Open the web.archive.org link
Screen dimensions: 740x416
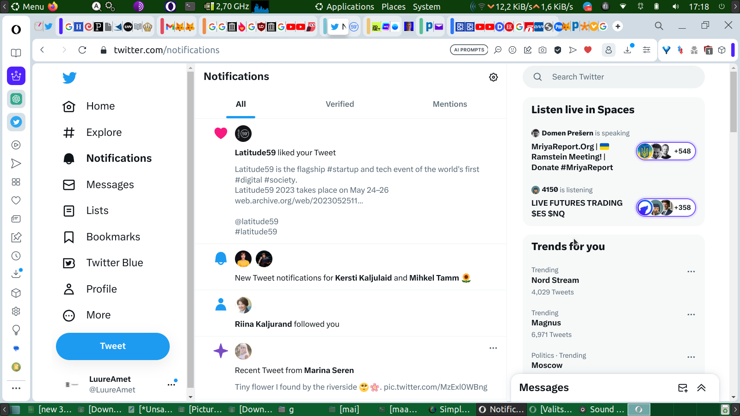pyautogui.click(x=299, y=201)
